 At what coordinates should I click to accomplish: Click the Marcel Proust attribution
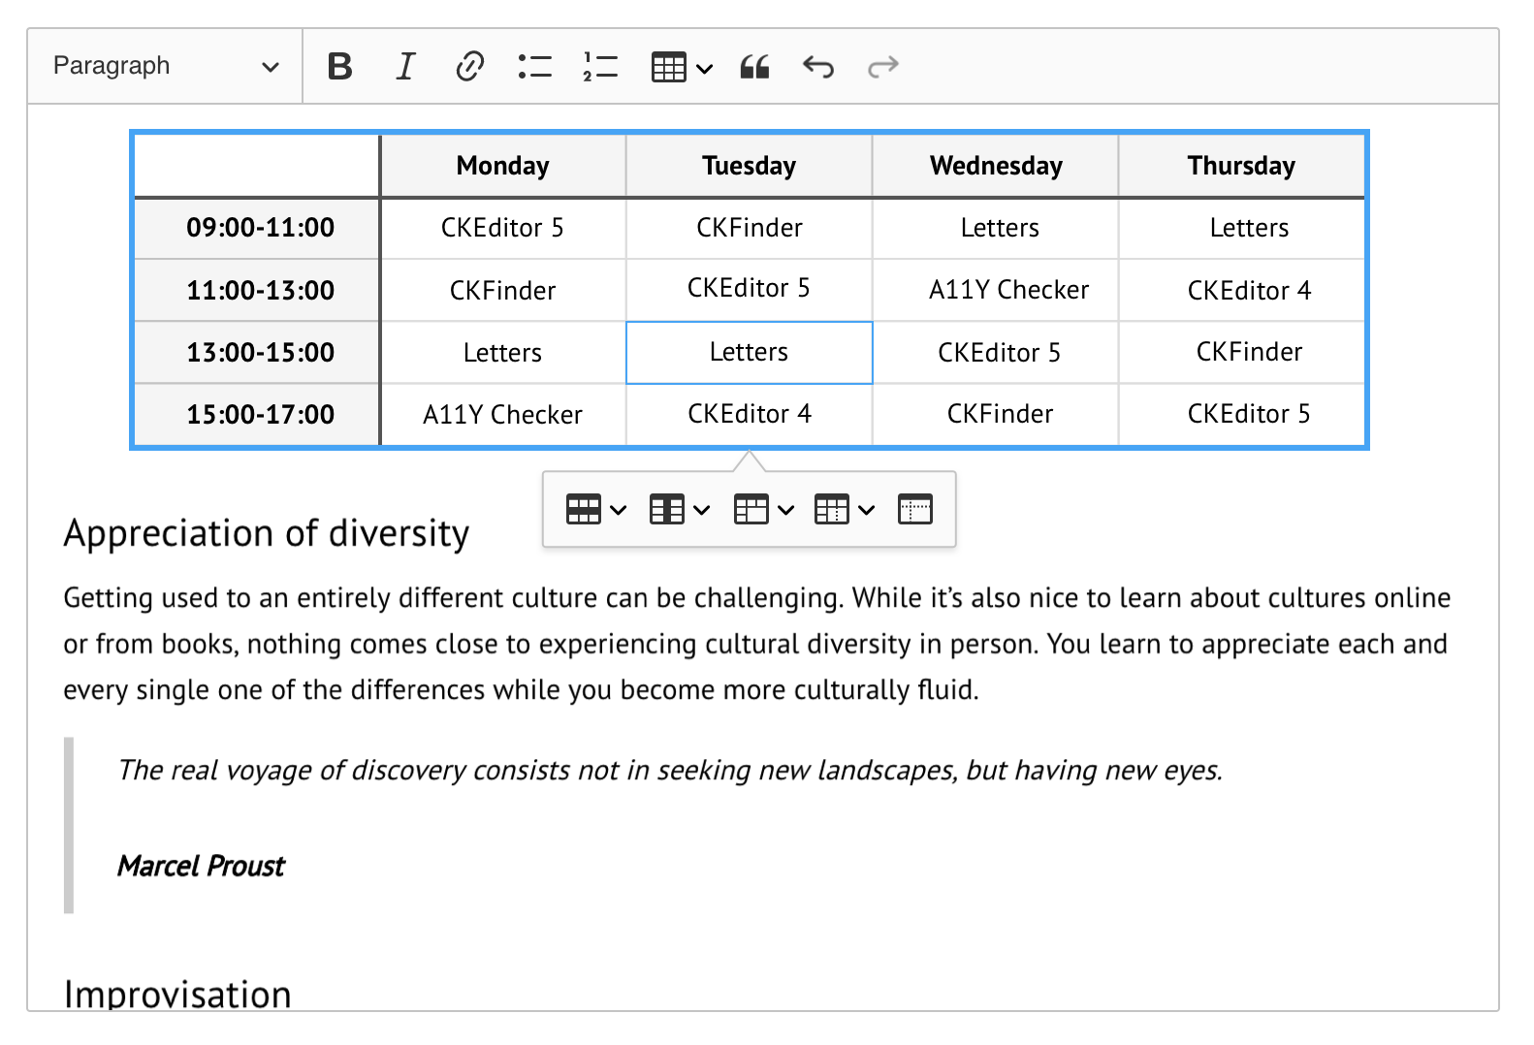click(x=202, y=866)
